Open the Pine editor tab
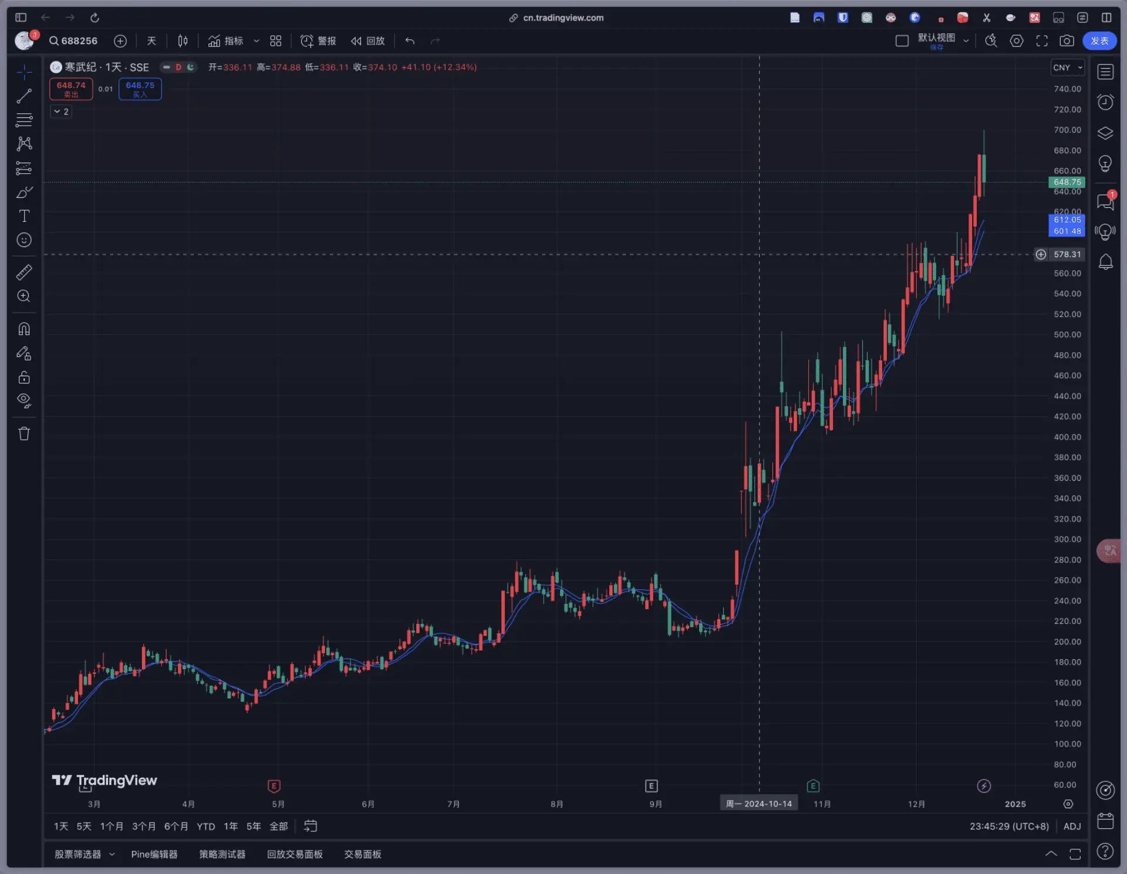Image resolution: width=1127 pixels, height=874 pixels. click(154, 854)
